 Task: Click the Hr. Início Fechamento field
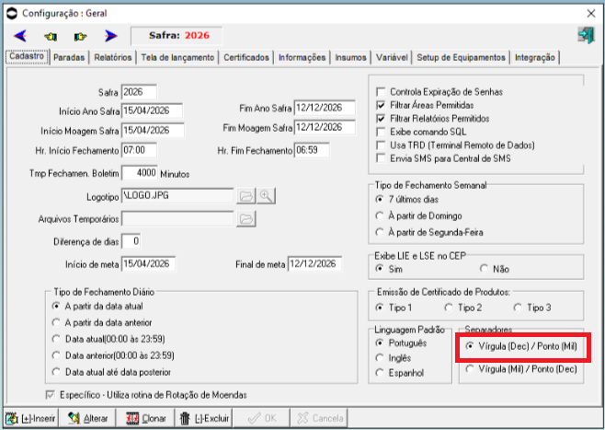tap(139, 150)
